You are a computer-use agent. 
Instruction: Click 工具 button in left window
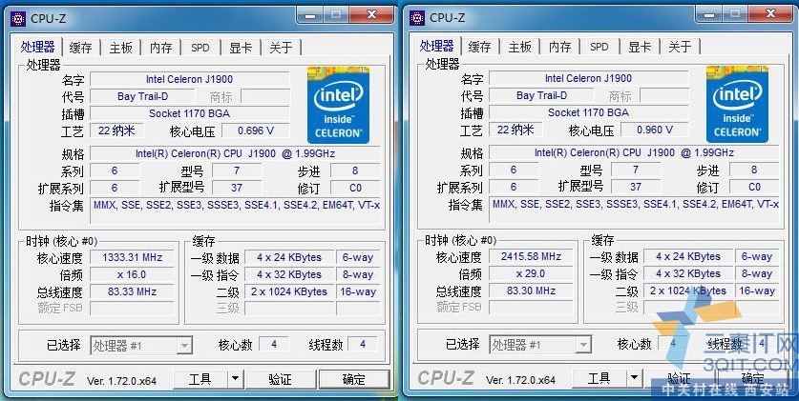pos(200,379)
